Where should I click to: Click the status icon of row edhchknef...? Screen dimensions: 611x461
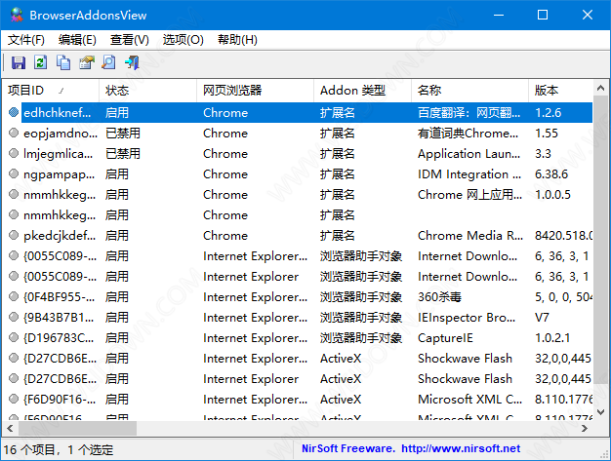[x=14, y=112]
